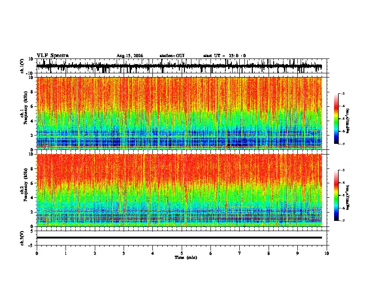The width and height of the screenshot is (368, 284).
Task: Click inside the ch.1 spectrogram panel
Action: 179,113
